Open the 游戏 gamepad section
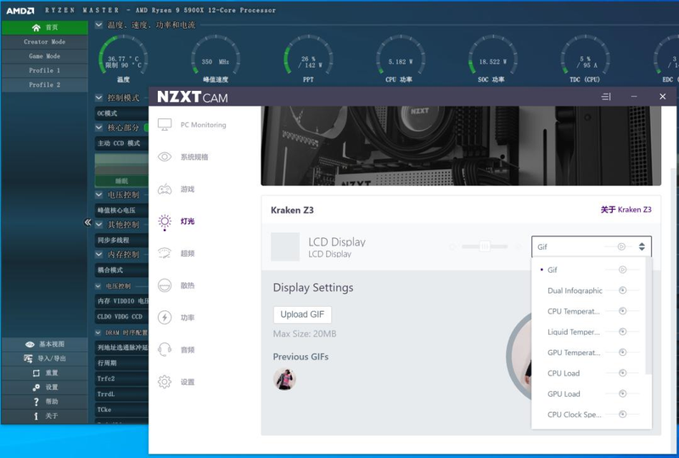 tap(166, 189)
